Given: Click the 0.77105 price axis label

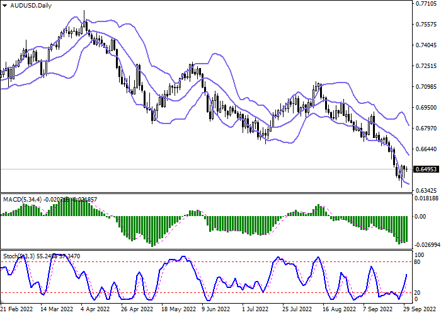Looking at the screenshot, I should tap(426, 4).
